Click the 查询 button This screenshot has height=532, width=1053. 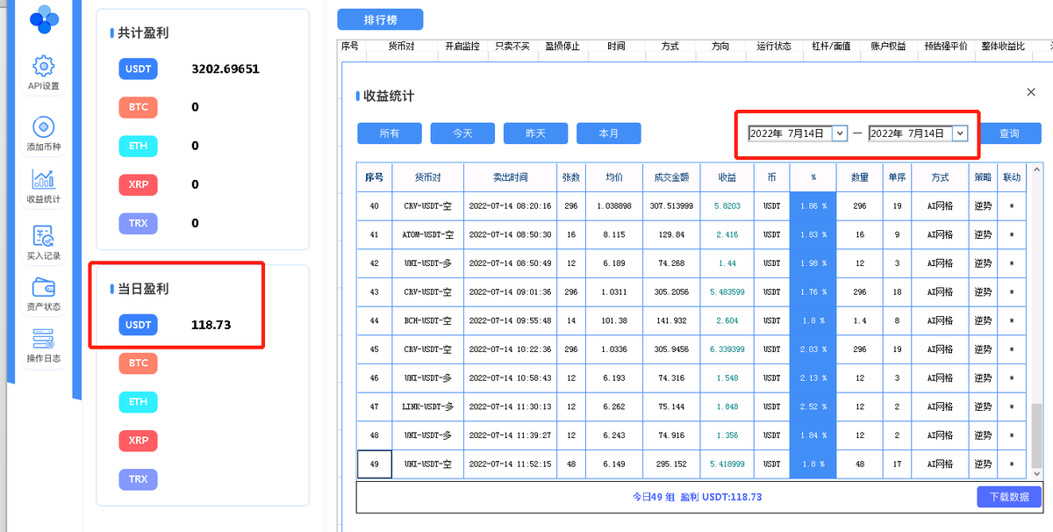click(x=1009, y=133)
